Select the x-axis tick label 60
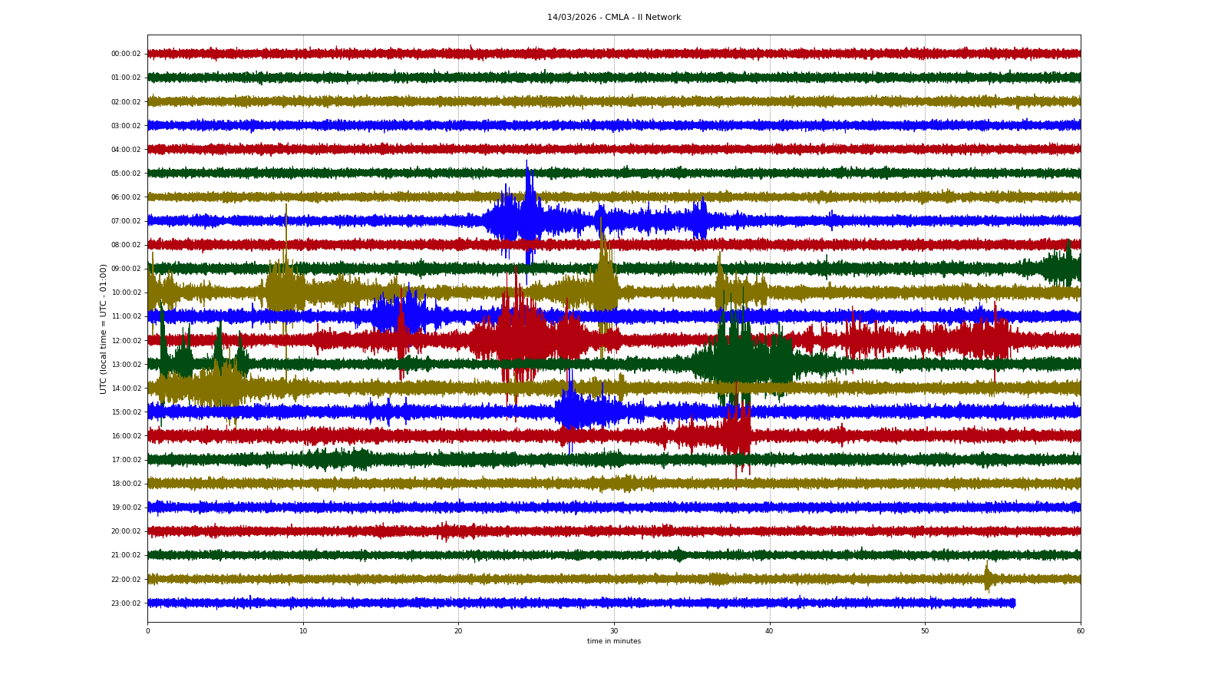The height and width of the screenshot is (691, 1228). click(1080, 631)
